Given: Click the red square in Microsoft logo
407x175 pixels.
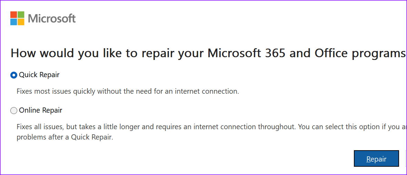Looking at the screenshot, I should 13,14.
